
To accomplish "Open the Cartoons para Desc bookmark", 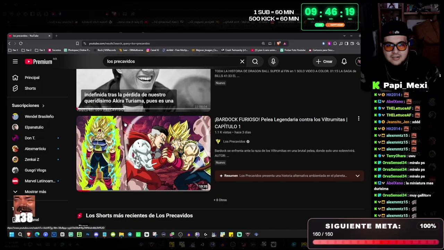I will [321, 50].
